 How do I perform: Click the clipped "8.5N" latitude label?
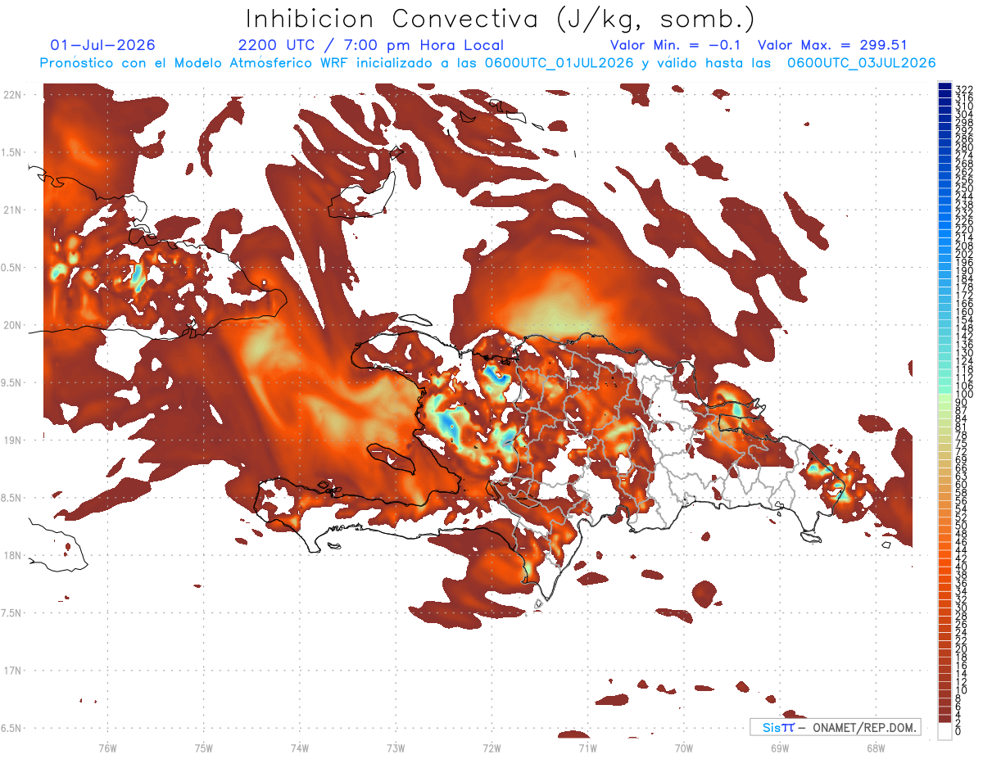[11, 498]
